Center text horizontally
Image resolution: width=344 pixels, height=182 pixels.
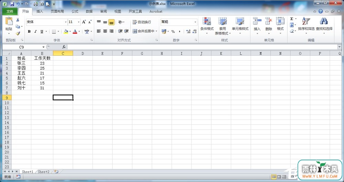click(105, 31)
